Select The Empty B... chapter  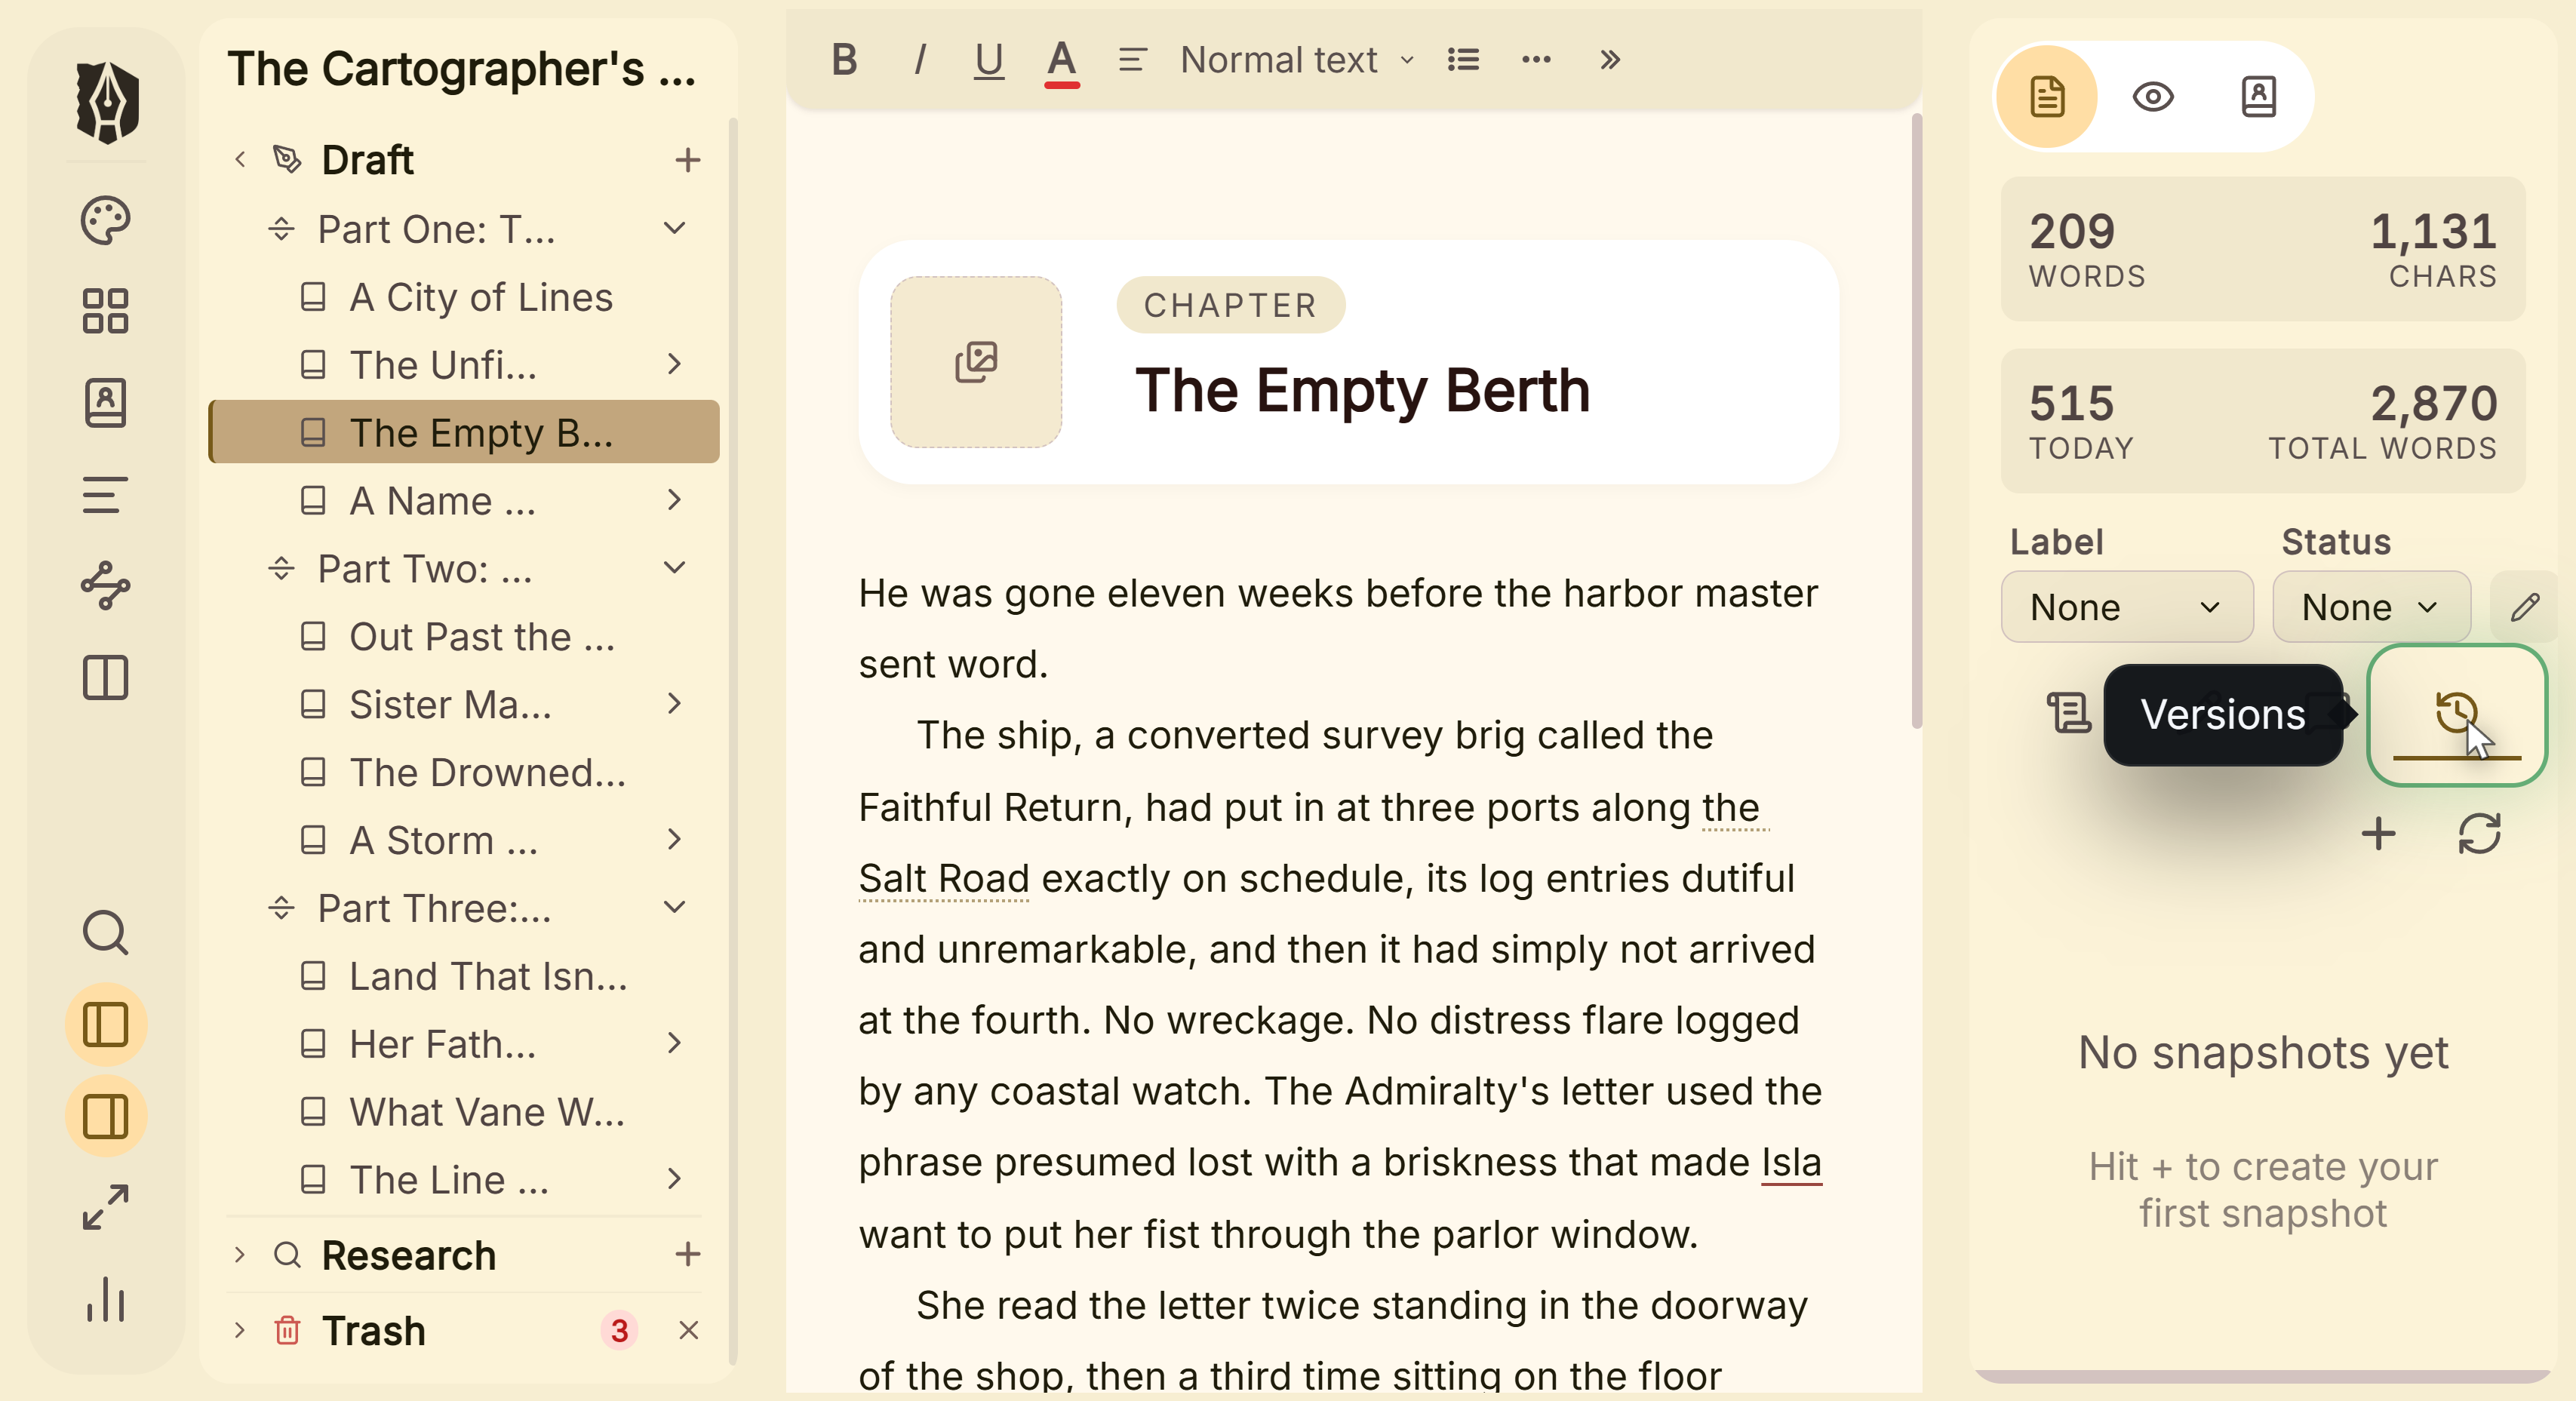coord(464,432)
